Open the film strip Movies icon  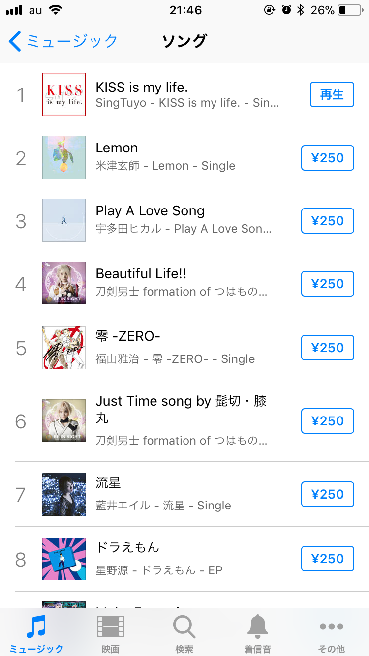(110, 627)
